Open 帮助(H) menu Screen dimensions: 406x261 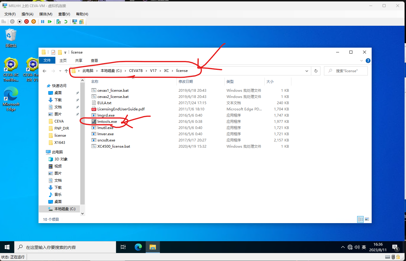82,14
